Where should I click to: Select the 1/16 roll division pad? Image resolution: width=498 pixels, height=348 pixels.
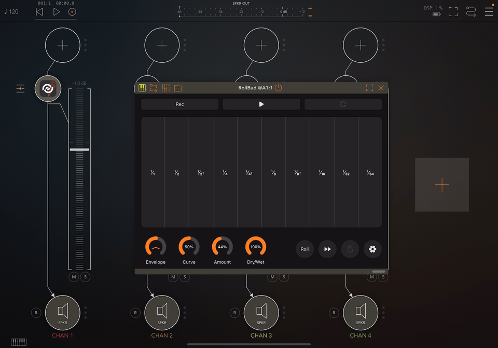[x=322, y=173]
